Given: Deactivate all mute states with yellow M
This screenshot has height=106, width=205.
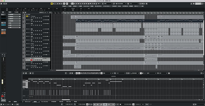Looking at the screenshot, I should [x=52, y=4].
